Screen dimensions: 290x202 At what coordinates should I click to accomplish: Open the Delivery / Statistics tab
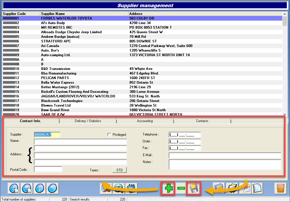(88, 121)
